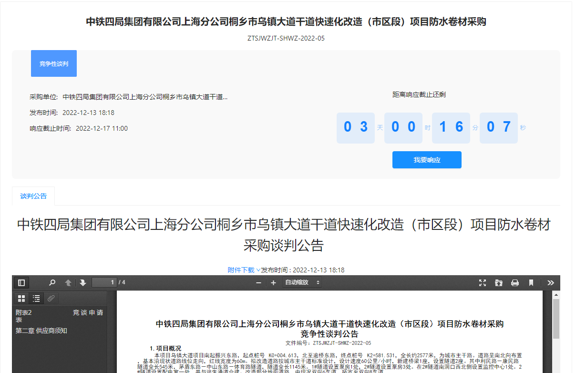Open file icon in PDF toolbar

pyautogui.click(x=499, y=282)
